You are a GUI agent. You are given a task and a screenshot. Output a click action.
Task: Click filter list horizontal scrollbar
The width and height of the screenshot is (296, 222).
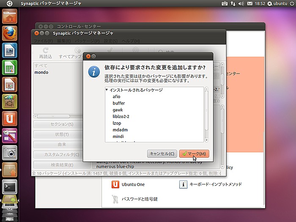click(x=53, y=116)
